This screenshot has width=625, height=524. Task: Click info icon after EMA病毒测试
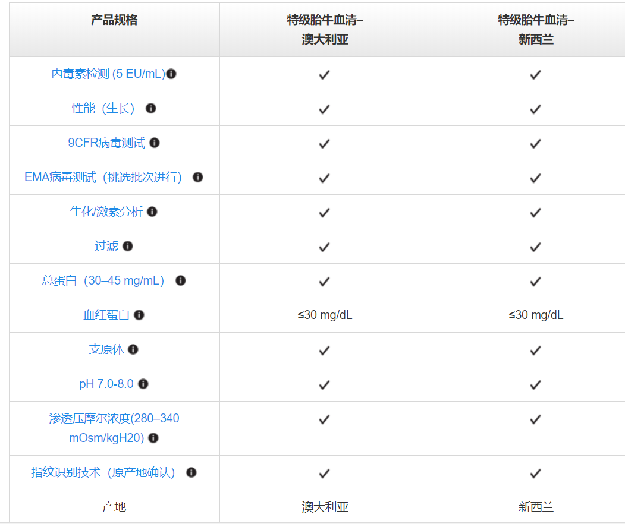[x=198, y=177]
